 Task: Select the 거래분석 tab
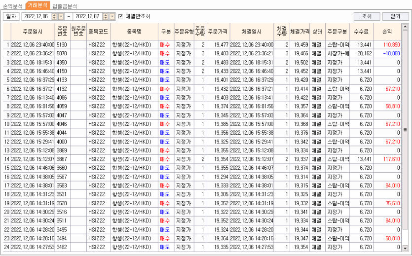[37, 5]
